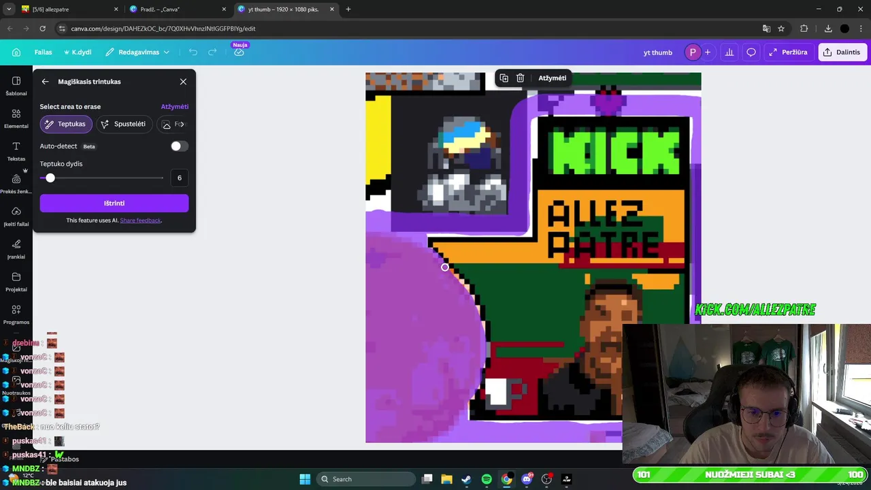The width and height of the screenshot is (871, 490).
Task: Undo the last action
Action: [193, 52]
